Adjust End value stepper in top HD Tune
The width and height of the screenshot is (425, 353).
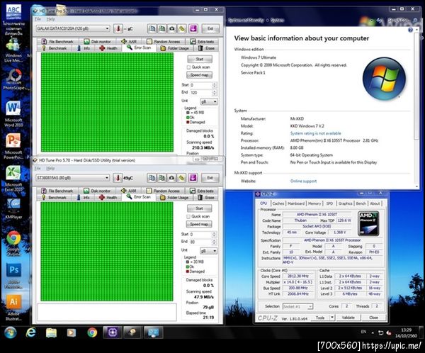[215, 93]
